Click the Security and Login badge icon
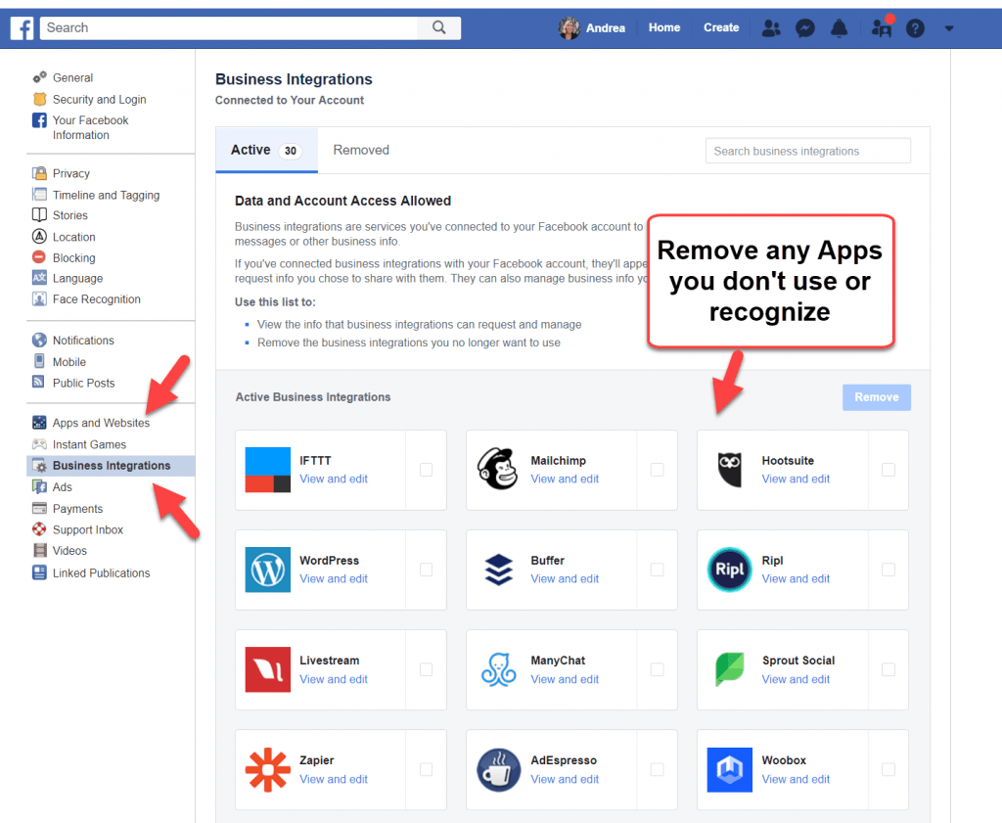 point(39,99)
